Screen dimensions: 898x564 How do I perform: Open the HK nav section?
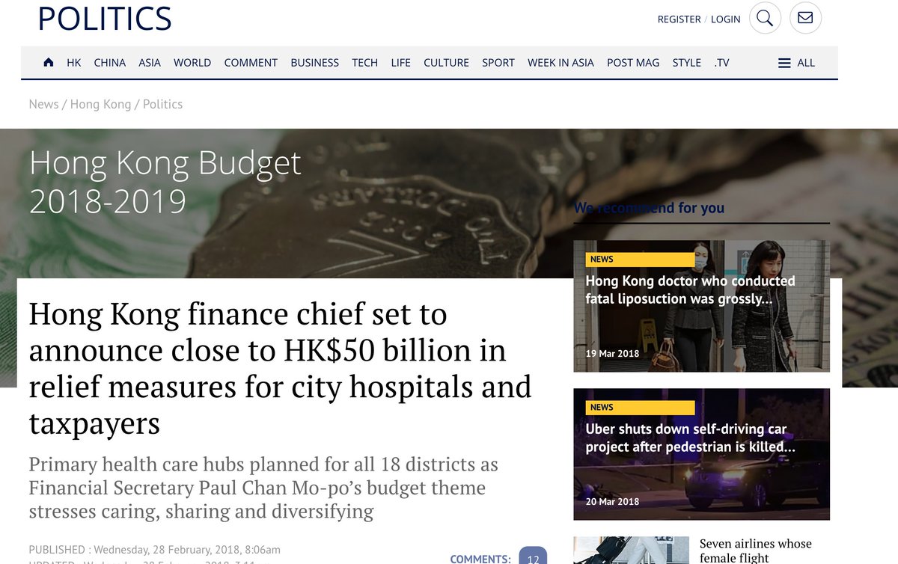[73, 63]
